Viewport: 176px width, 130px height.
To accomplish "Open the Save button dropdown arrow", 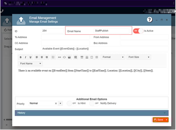I will 167,120.
